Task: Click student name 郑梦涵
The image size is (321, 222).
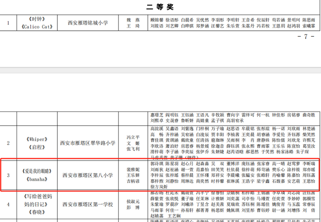Action: point(202,26)
